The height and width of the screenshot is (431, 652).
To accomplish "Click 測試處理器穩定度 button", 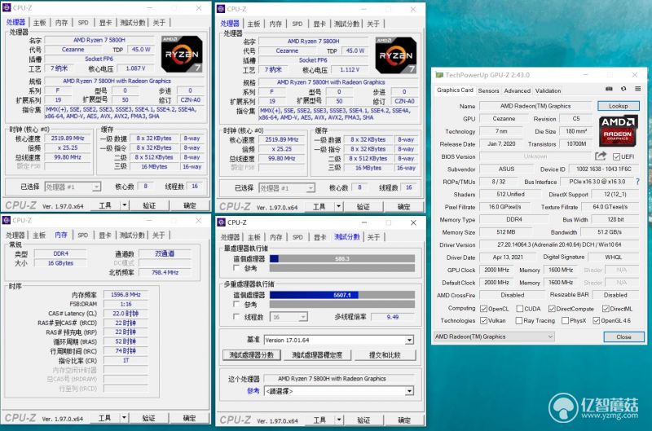I will (317, 355).
